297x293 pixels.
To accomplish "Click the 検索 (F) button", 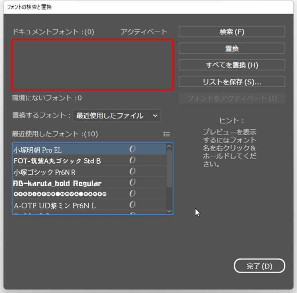I will [x=232, y=32].
